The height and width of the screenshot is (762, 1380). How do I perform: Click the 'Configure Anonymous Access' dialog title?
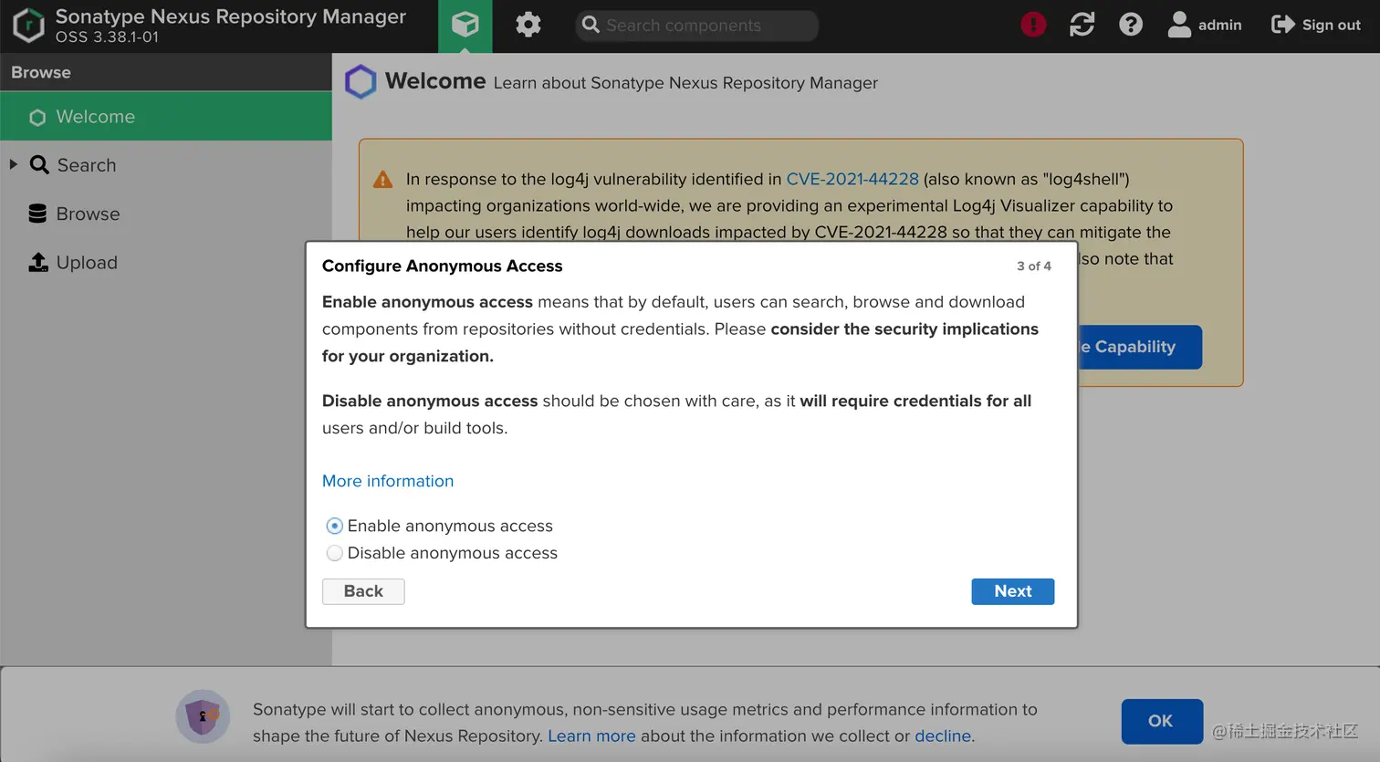[x=443, y=266]
